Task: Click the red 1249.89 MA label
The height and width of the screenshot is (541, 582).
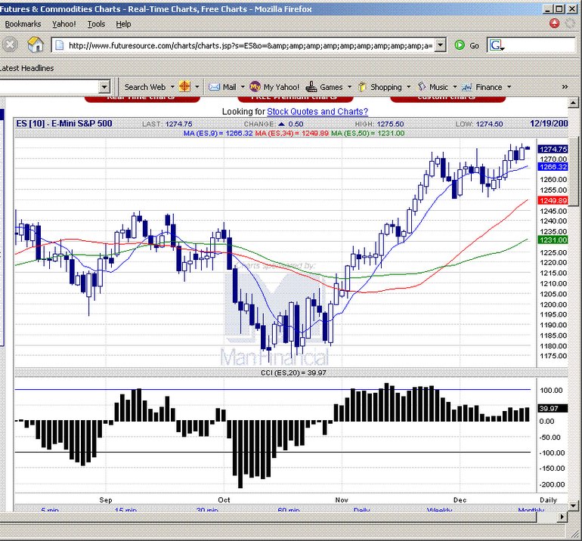Action: click(x=553, y=200)
